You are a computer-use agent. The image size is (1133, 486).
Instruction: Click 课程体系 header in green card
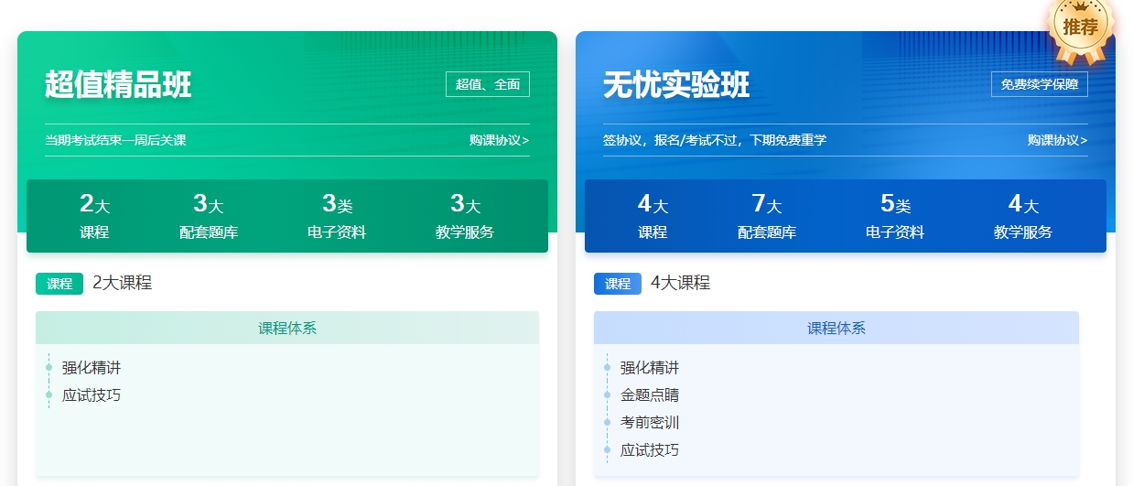pos(287,329)
